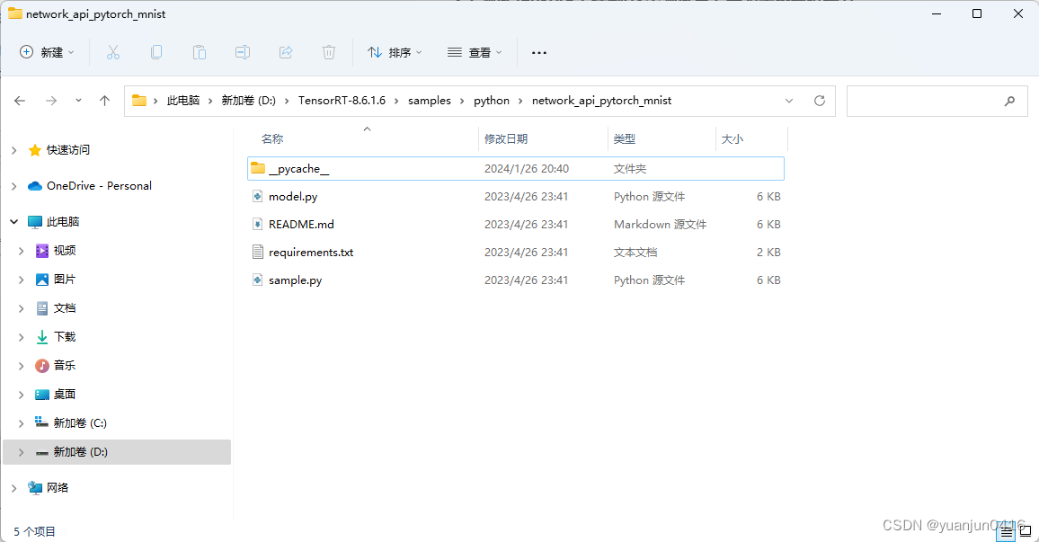Sort by 名称 column header
1039x542 pixels.
click(272, 139)
